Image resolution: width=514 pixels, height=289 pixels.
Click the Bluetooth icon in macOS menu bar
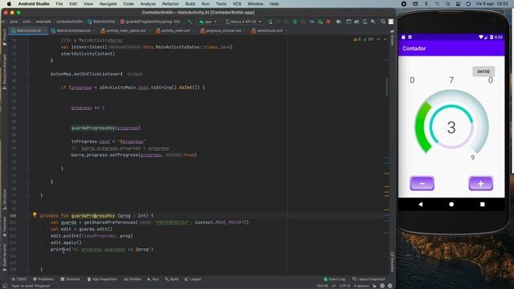426,4
